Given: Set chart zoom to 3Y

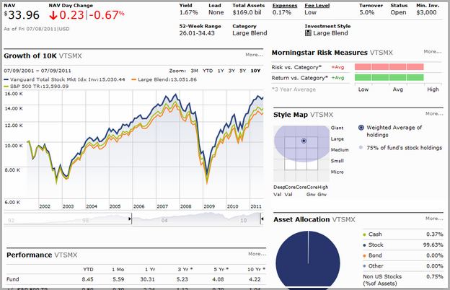Looking at the screenshot, I should 231,71.
